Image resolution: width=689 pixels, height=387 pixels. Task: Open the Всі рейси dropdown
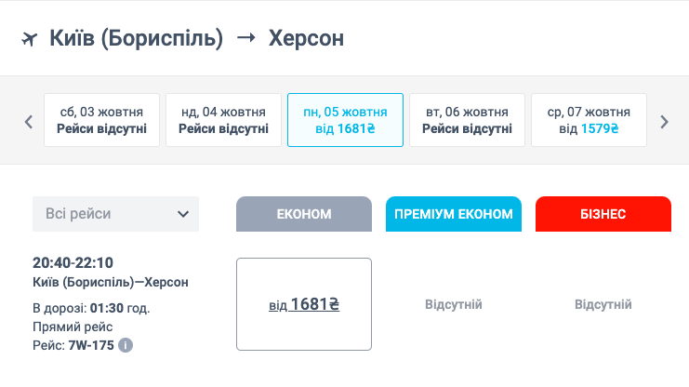click(x=115, y=214)
